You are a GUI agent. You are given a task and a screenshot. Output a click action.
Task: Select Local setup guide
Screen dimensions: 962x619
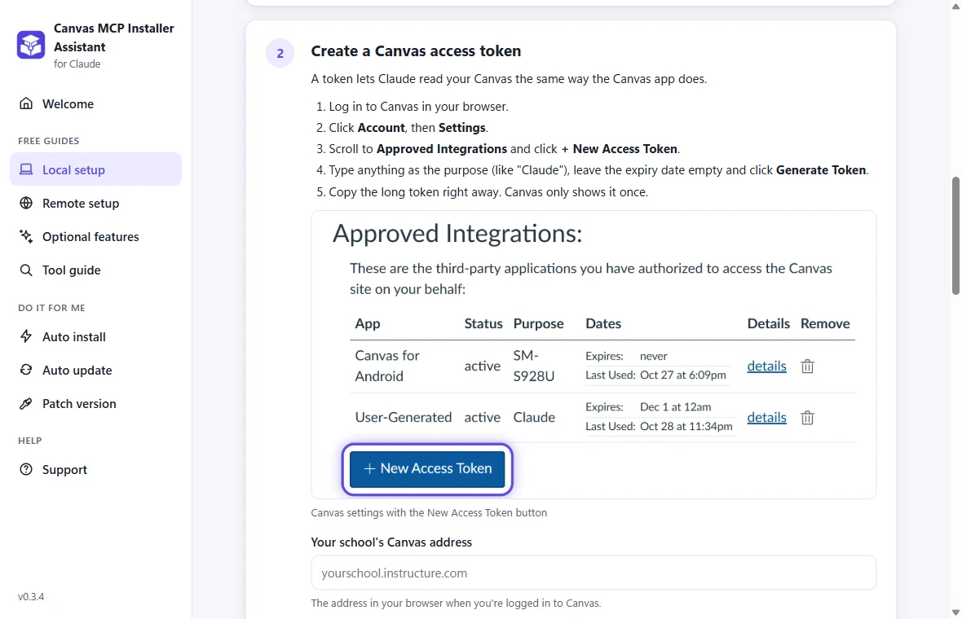click(95, 169)
